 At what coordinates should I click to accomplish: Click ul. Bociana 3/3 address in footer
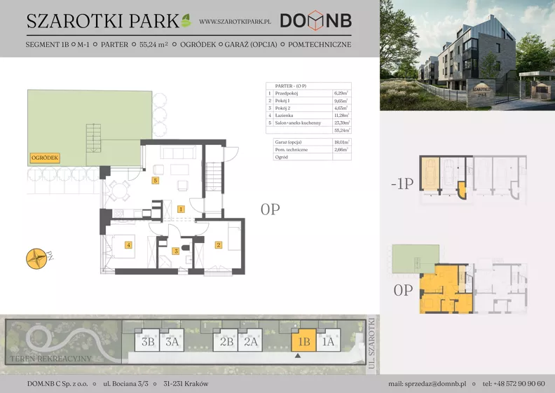pyautogui.click(x=125, y=383)
